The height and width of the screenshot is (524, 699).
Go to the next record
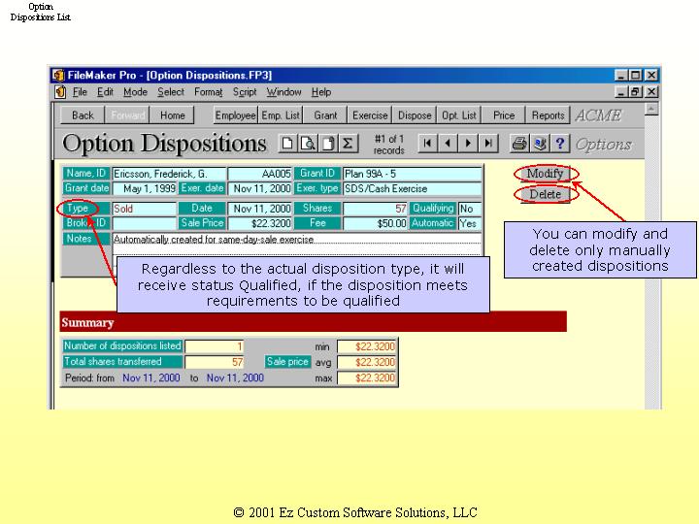coord(468,144)
